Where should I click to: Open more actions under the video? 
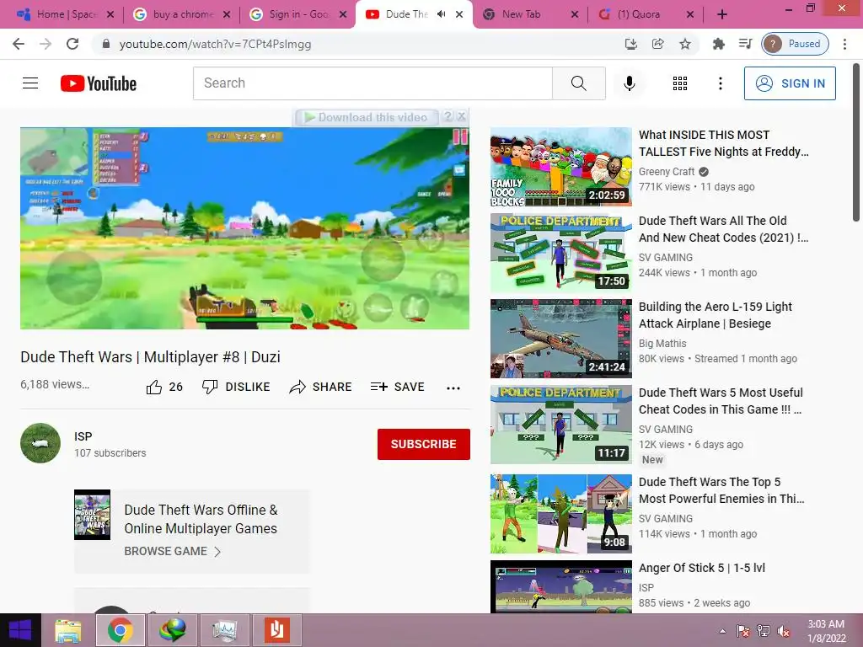(453, 388)
